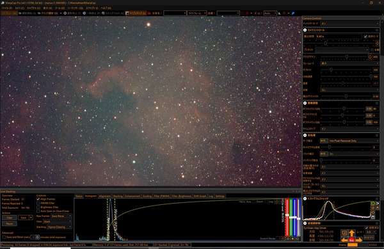Viewport: 384px width, 249px height.
Task: Open the File menu
Action: 7,8
